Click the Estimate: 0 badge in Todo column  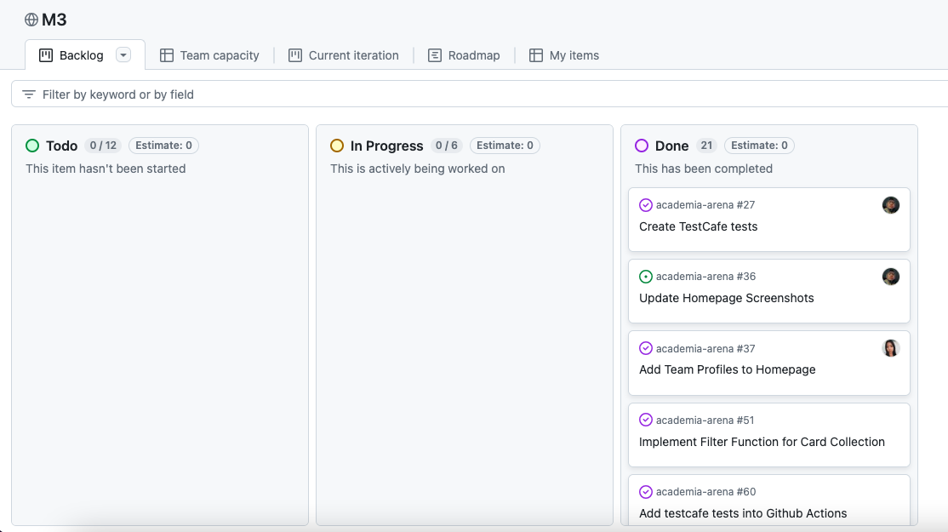[163, 146]
